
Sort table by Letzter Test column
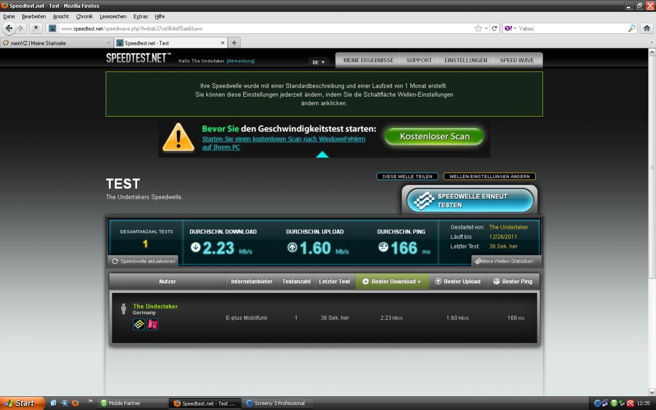(335, 281)
